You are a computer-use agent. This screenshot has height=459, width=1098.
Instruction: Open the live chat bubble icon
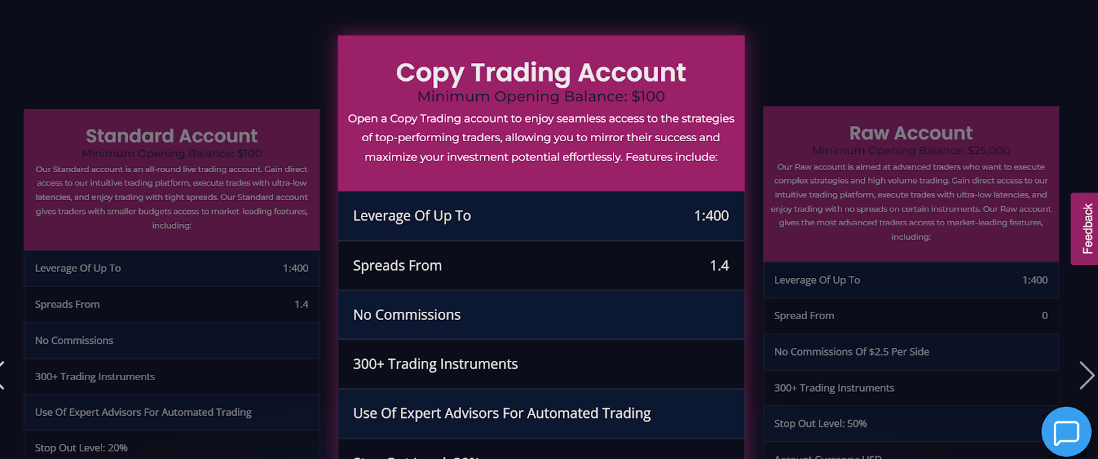point(1066,432)
